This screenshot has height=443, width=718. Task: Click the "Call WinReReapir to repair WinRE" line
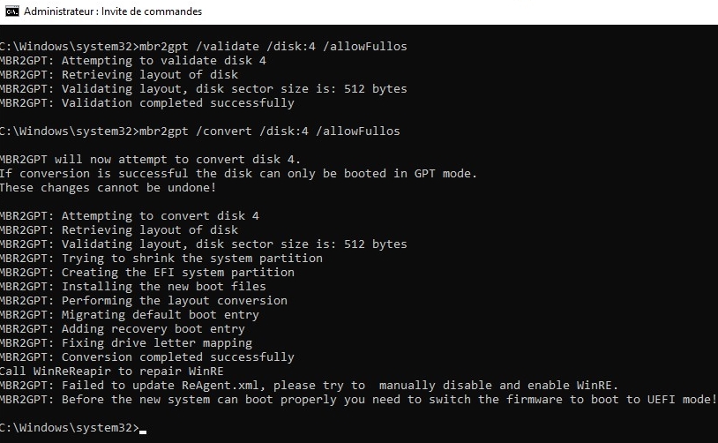(117, 372)
